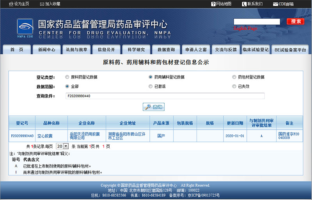This screenshot has width=312, height=200.
Task: Choose 已失效 data range option
Action: (x=234, y=86)
